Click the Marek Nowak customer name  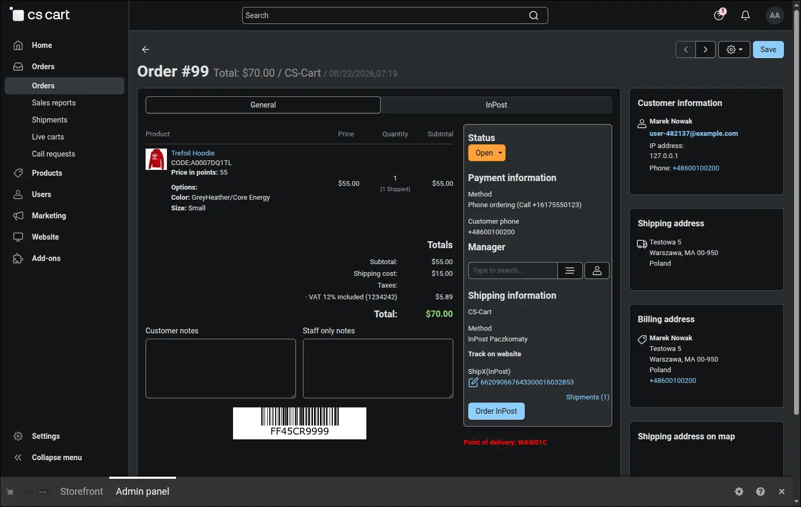pyautogui.click(x=671, y=121)
